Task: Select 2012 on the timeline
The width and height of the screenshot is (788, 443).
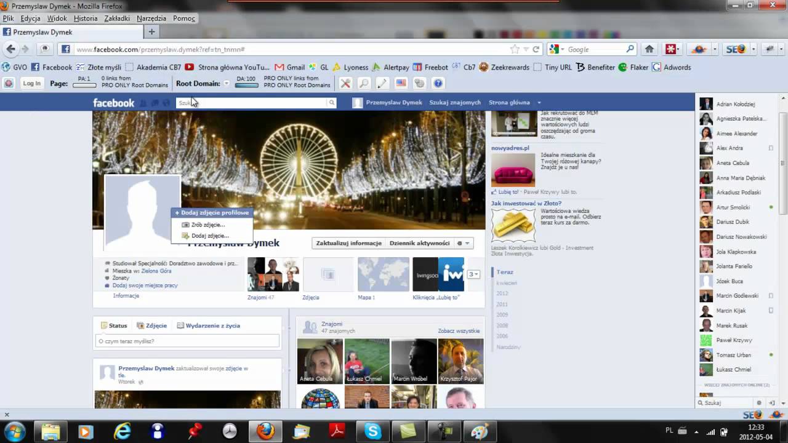Action: point(502,293)
